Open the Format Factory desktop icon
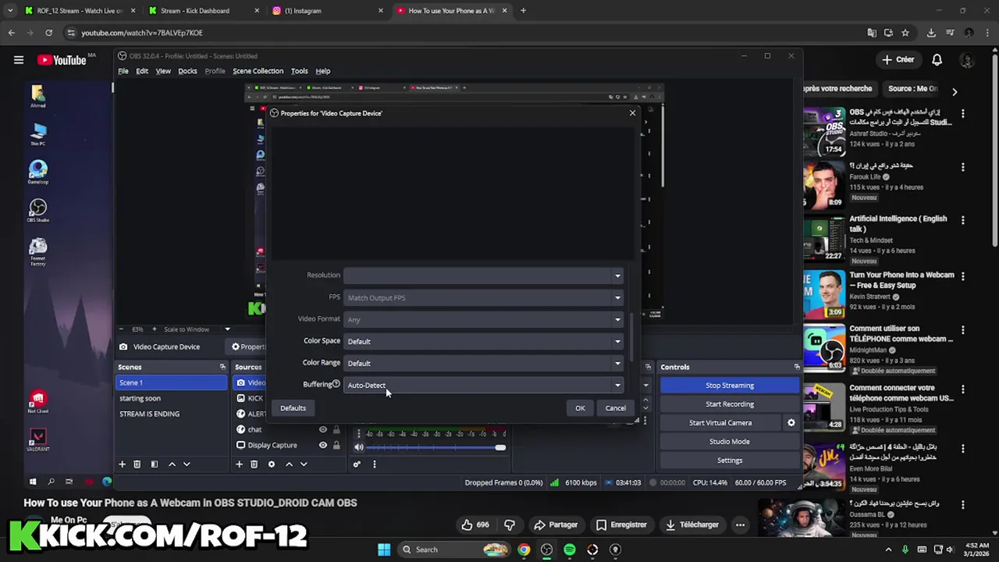The height and width of the screenshot is (562, 999). pos(37,251)
